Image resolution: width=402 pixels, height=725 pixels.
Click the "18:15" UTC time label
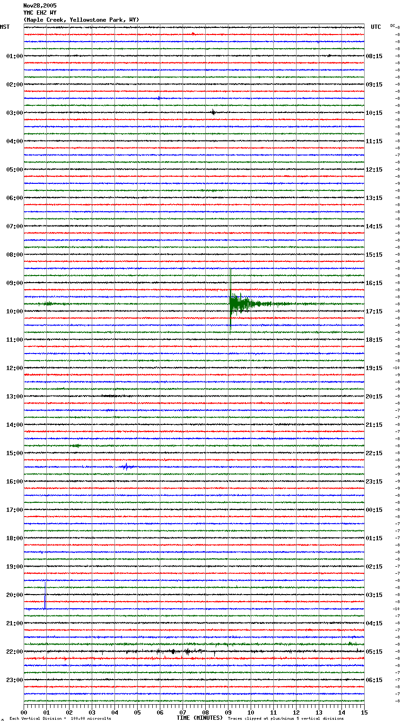click(374, 340)
